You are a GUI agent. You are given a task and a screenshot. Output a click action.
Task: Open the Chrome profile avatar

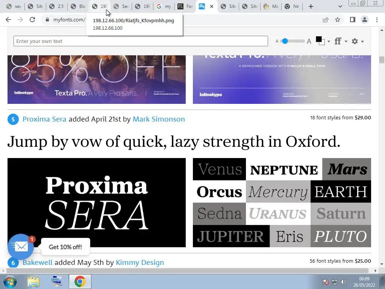click(x=365, y=20)
